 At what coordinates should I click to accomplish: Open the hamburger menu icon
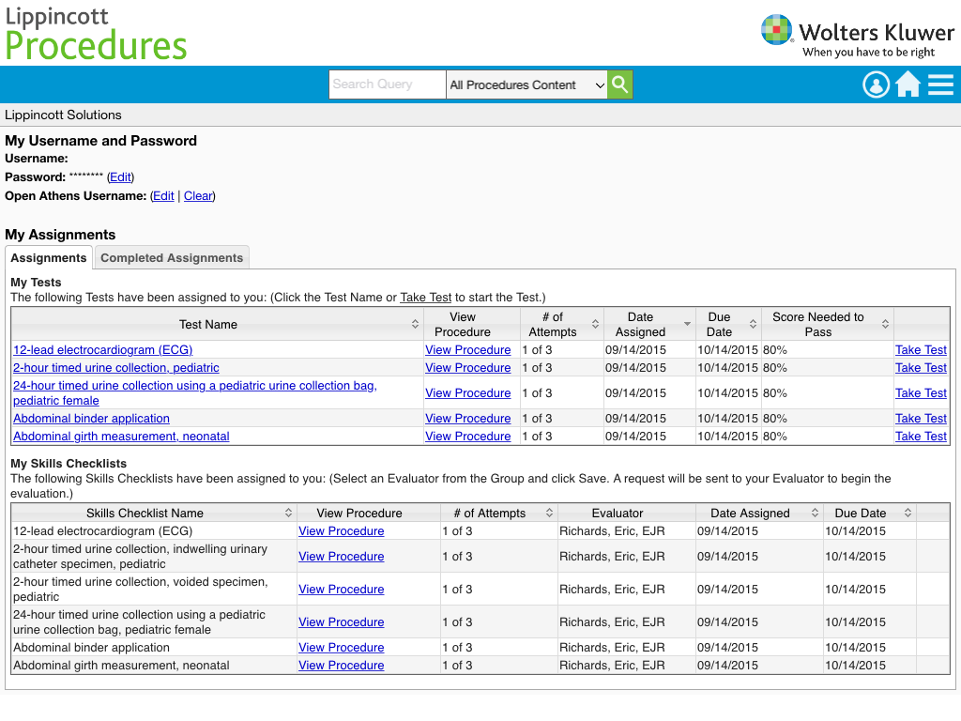coord(940,84)
